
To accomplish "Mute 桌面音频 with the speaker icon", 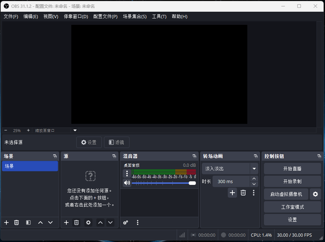I will (127, 183).
